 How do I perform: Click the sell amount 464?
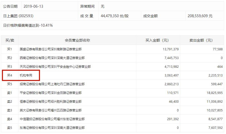[x=220, y=67]
